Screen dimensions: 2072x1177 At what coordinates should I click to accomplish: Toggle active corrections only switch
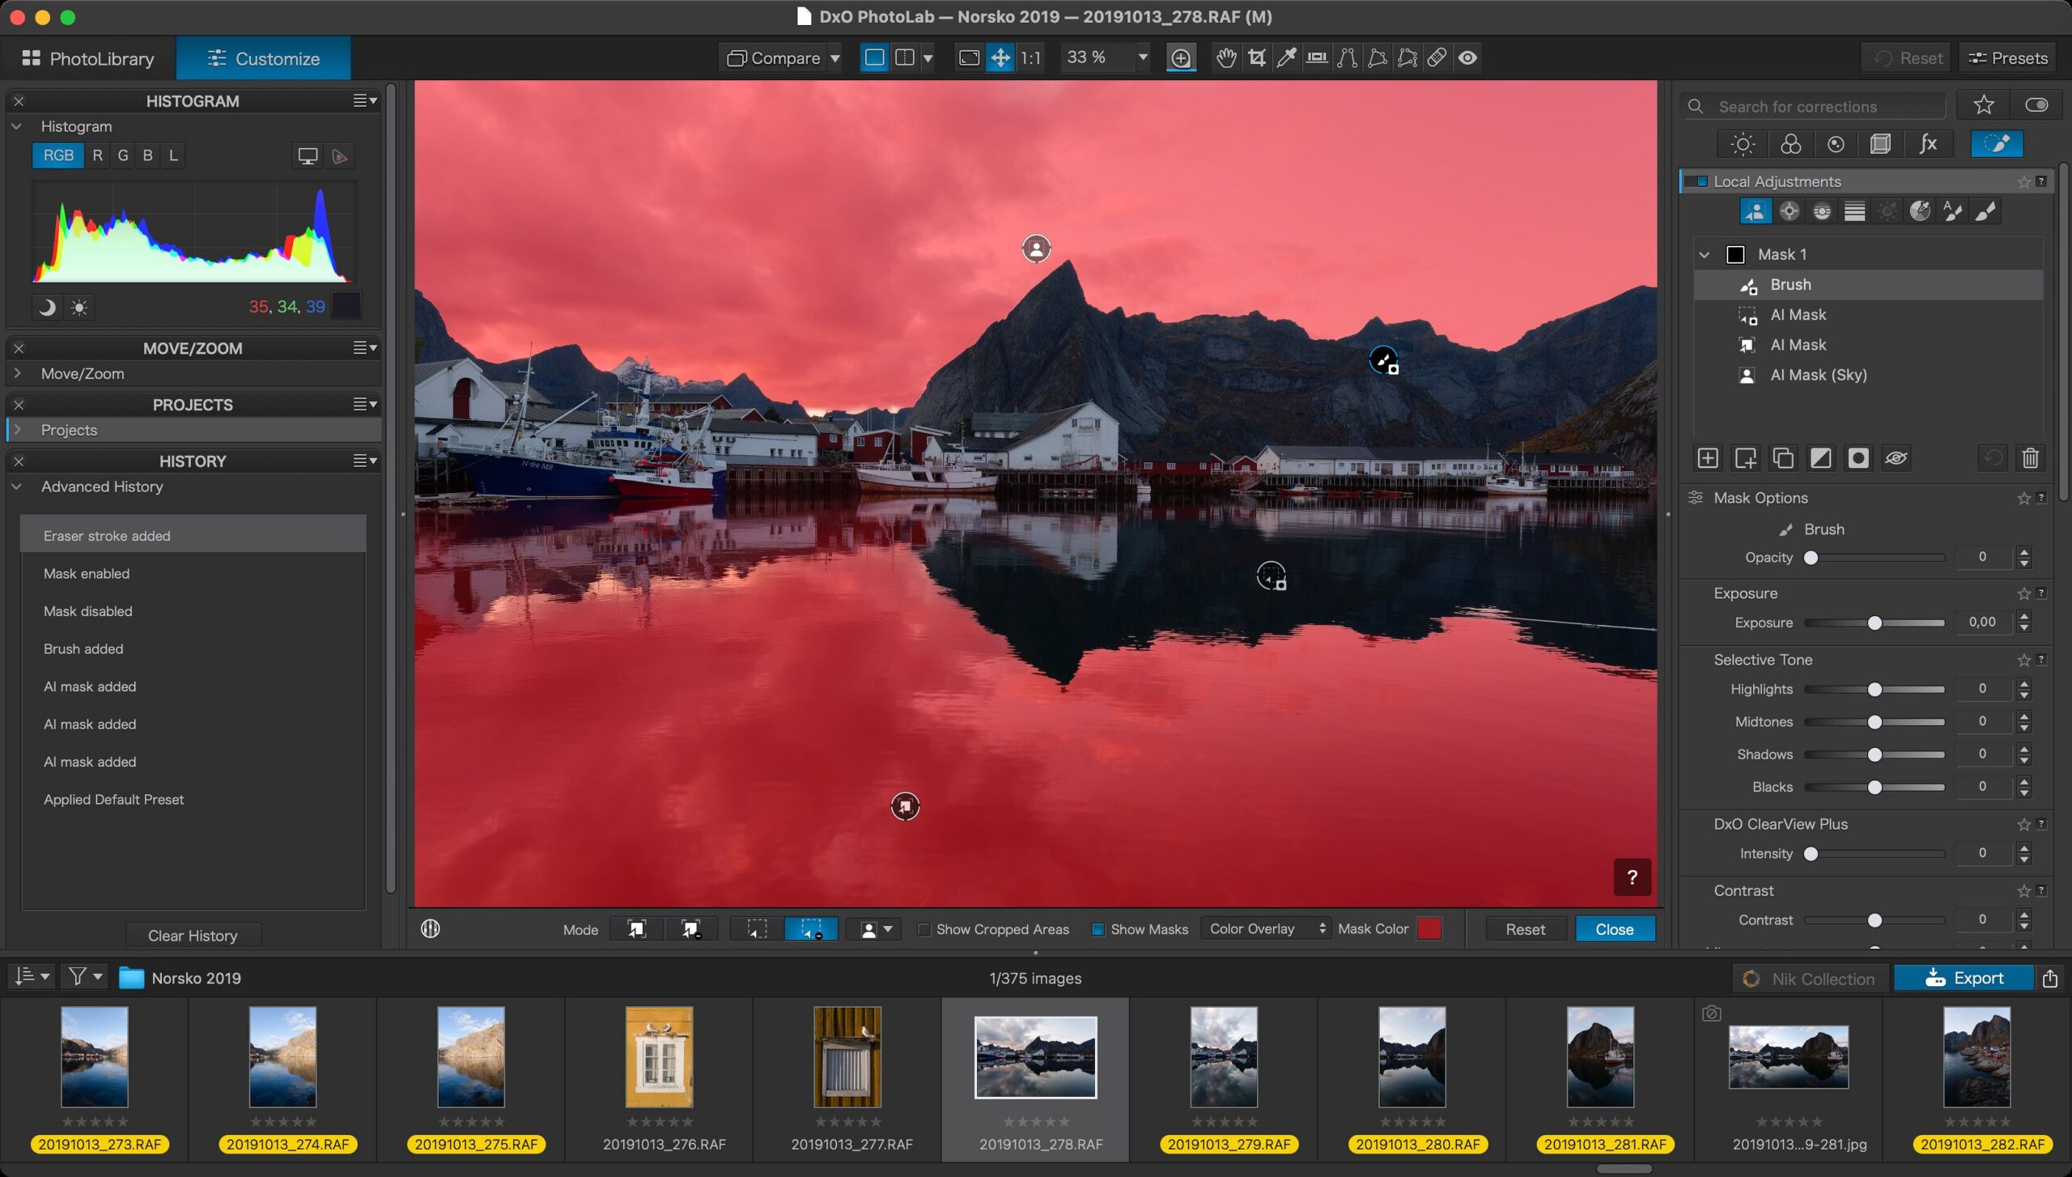2036,105
